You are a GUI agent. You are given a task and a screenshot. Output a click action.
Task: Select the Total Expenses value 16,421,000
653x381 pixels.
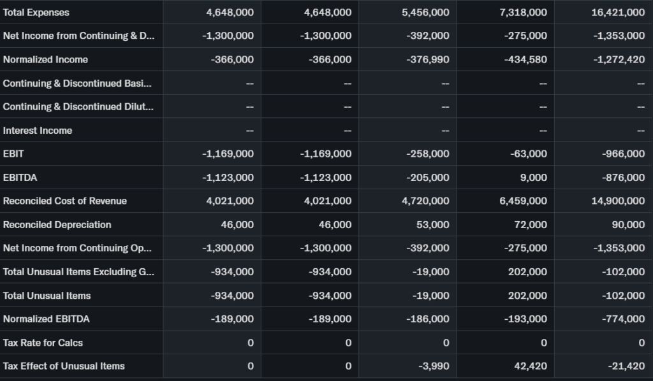tap(618, 13)
